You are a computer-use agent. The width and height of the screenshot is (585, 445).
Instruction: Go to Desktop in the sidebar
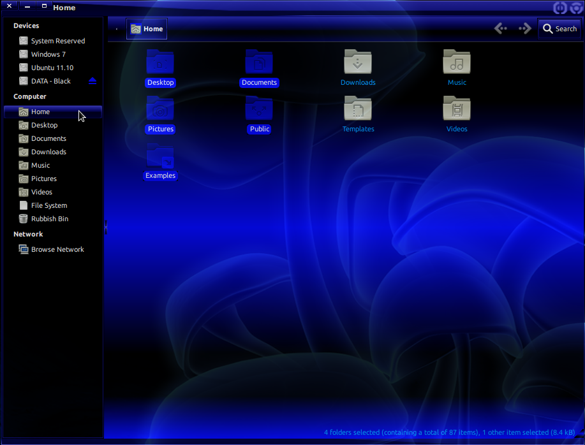click(x=52, y=125)
